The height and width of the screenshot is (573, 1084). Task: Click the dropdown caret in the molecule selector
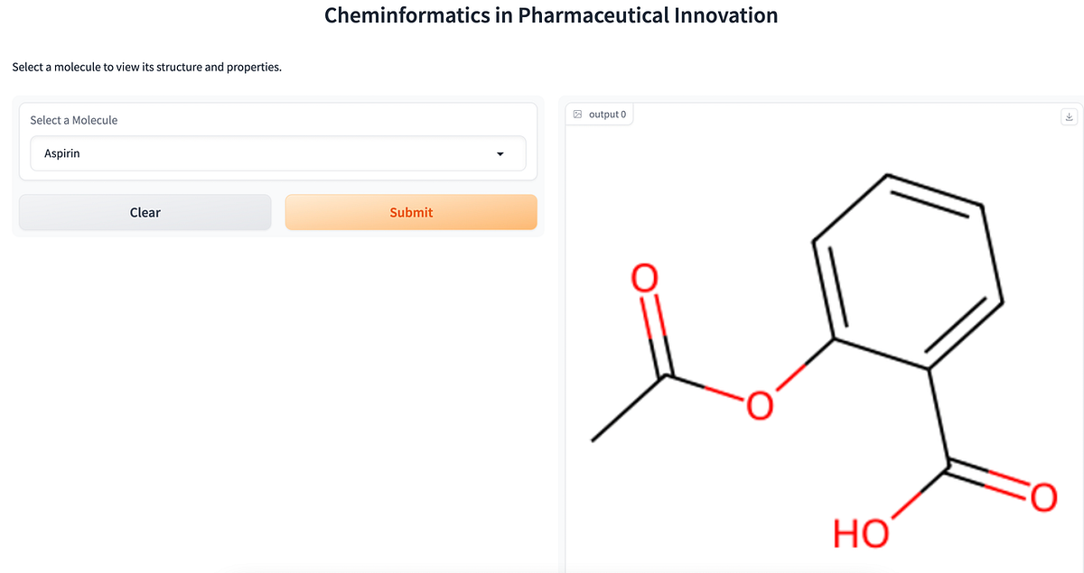500,153
